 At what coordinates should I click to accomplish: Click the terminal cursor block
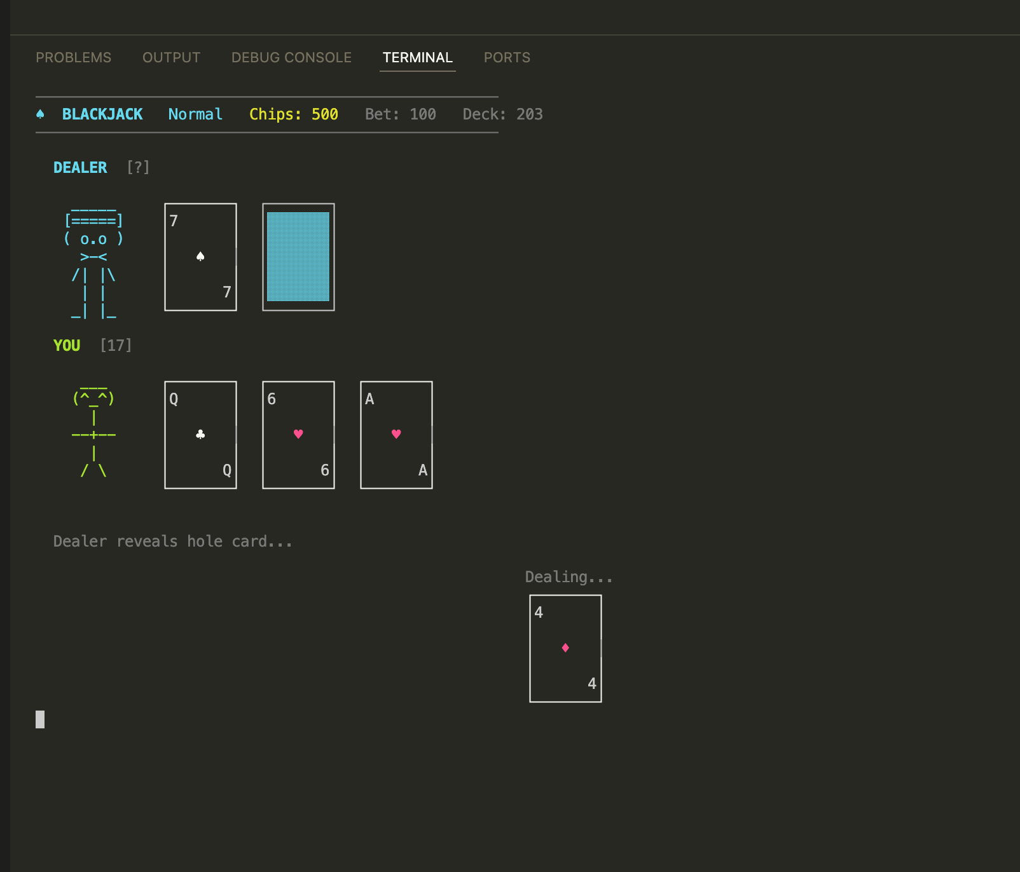tap(40, 719)
